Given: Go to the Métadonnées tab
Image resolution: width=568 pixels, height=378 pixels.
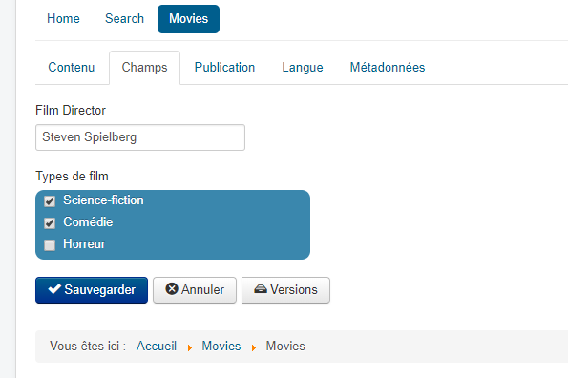Looking at the screenshot, I should [x=388, y=68].
